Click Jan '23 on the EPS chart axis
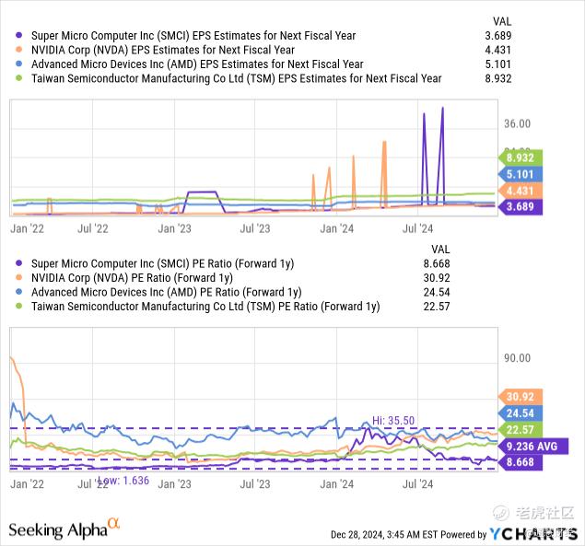 (x=175, y=228)
